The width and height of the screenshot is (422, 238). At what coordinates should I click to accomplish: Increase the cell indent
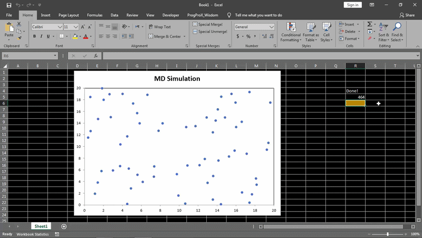coord(131,36)
